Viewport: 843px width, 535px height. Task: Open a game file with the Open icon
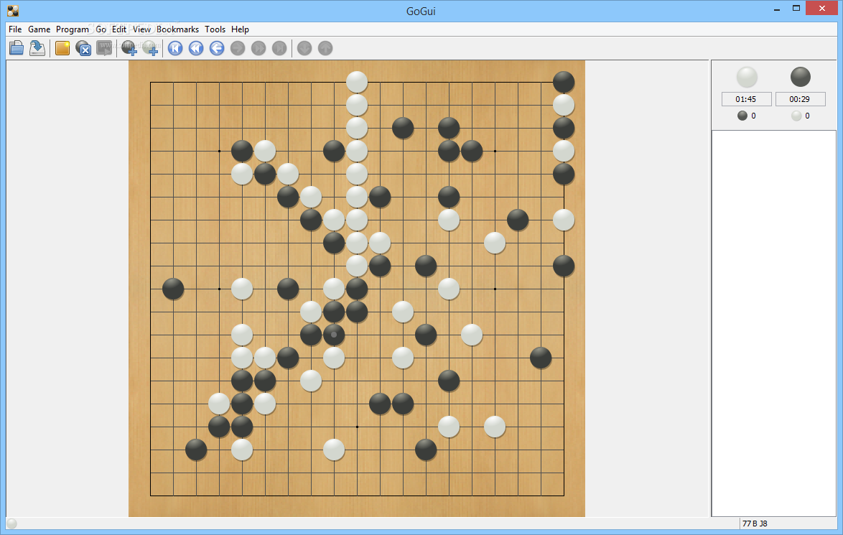(16, 48)
